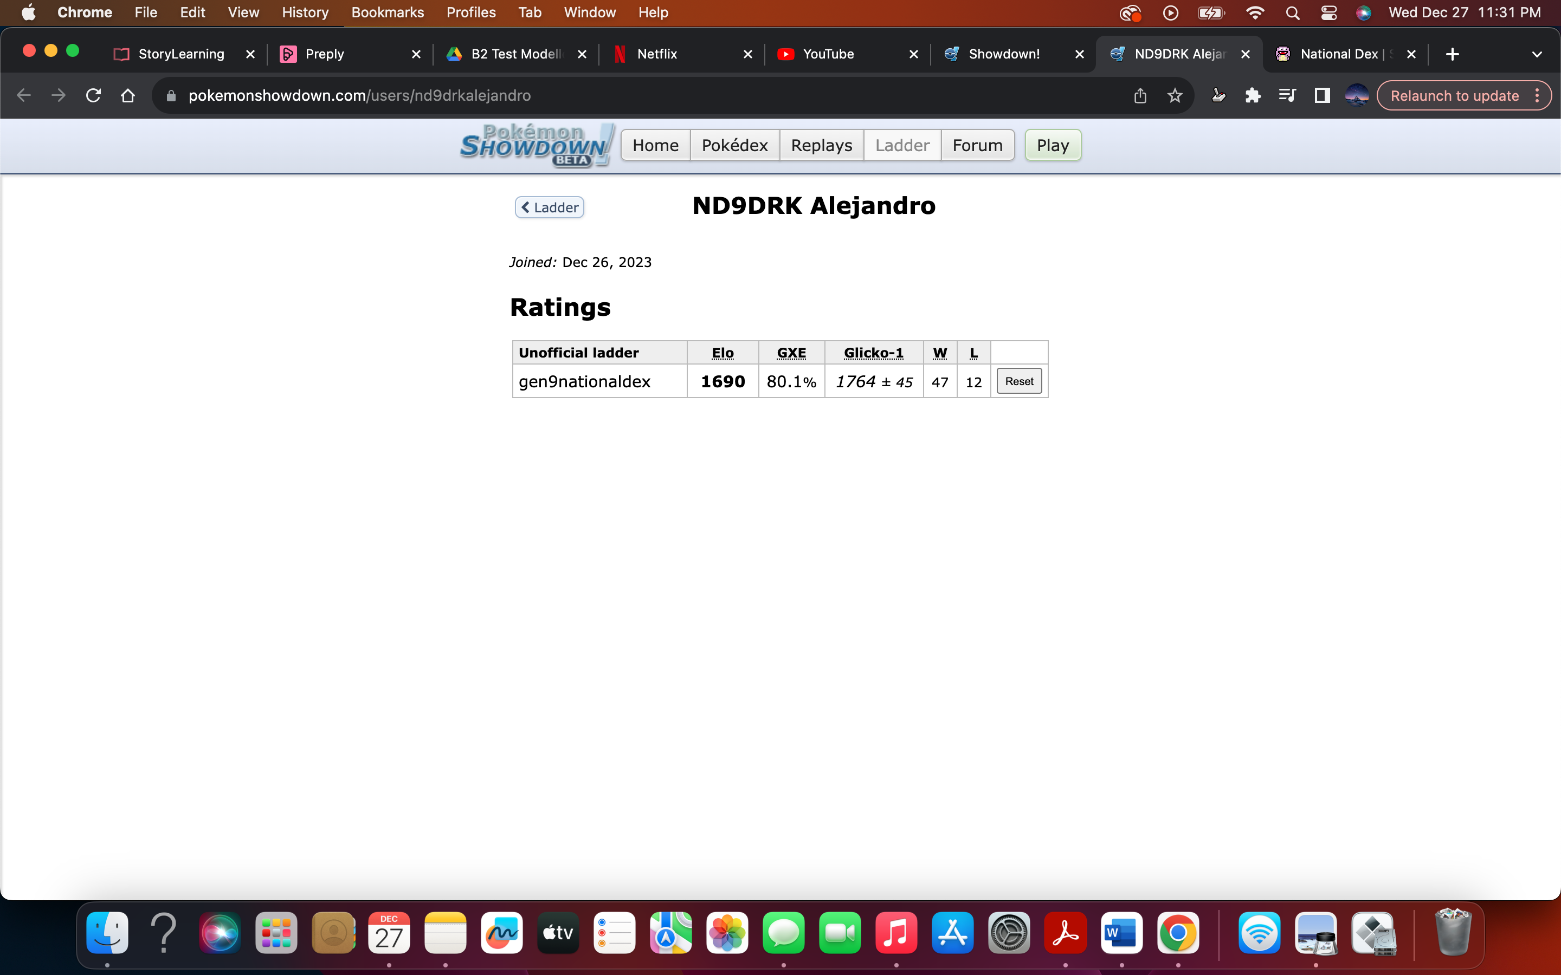This screenshot has width=1561, height=975.
Task: Click the share icon in address bar
Action: (1140, 95)
